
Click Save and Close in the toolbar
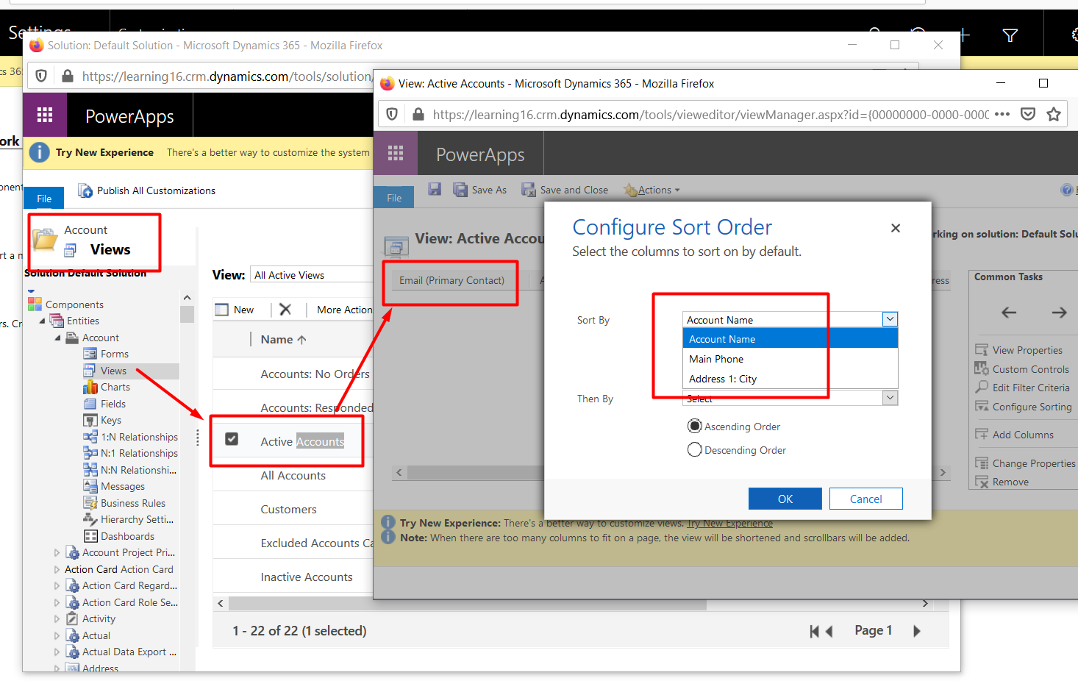pos(565,190)
